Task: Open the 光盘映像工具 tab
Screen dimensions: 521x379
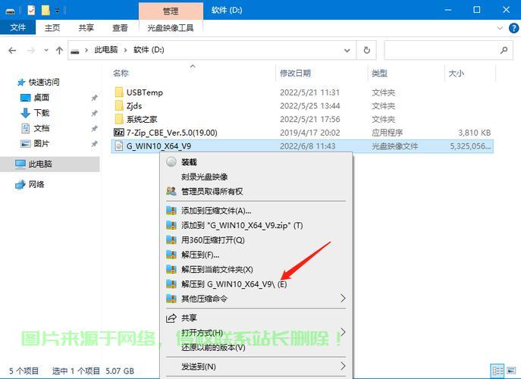Action: (x=171, y=28)
